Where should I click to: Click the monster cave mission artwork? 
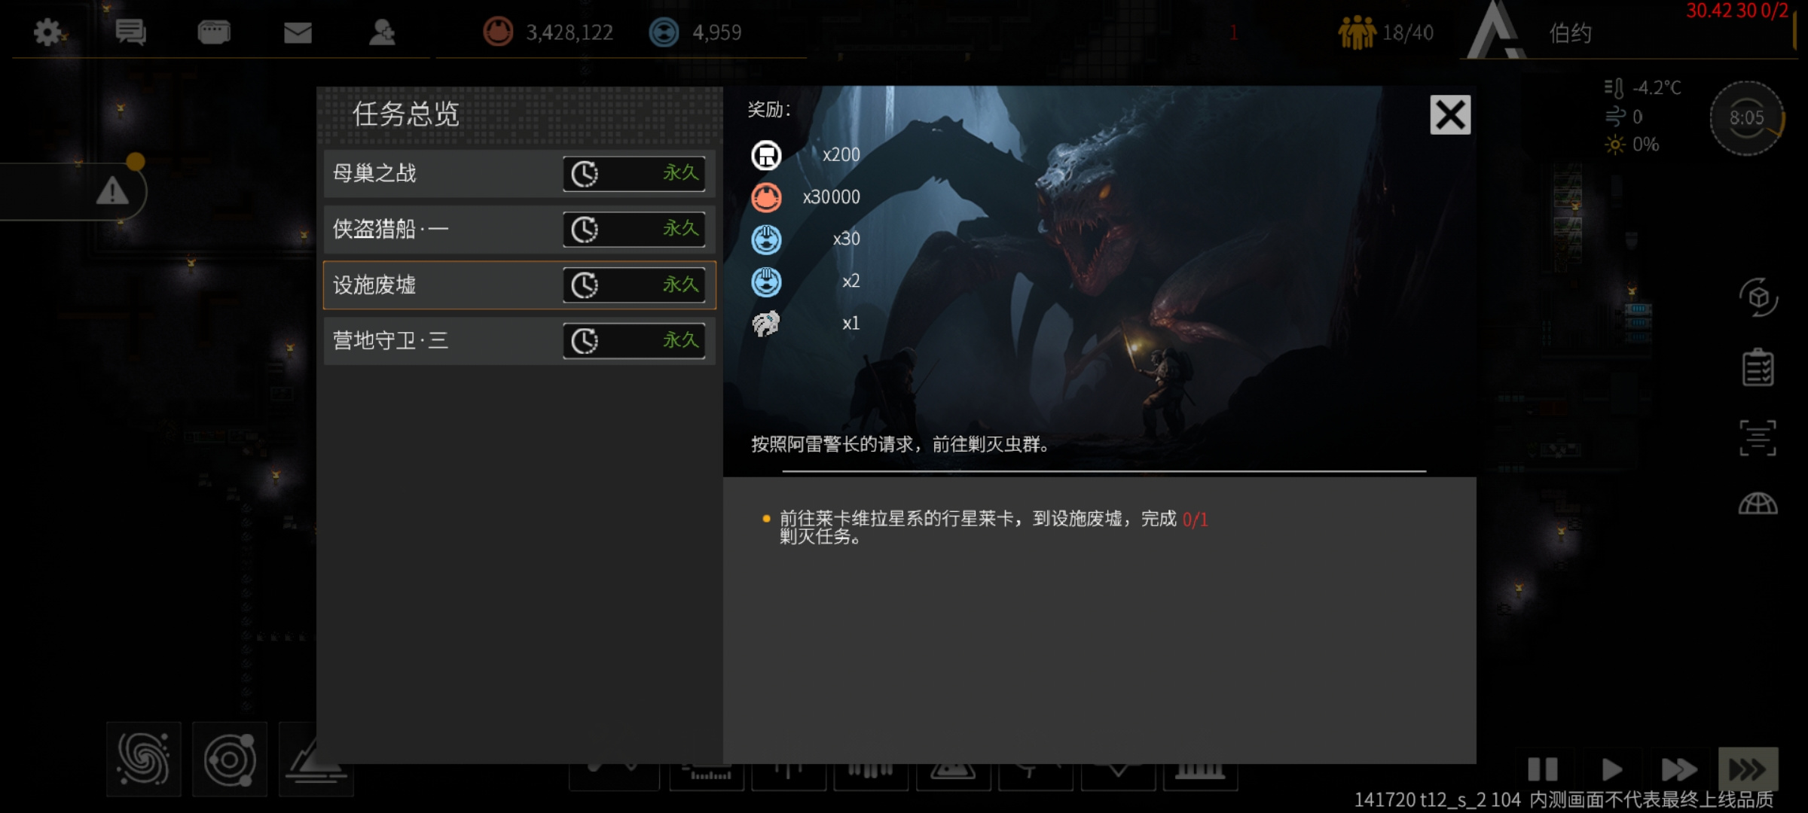[1100, 280]
